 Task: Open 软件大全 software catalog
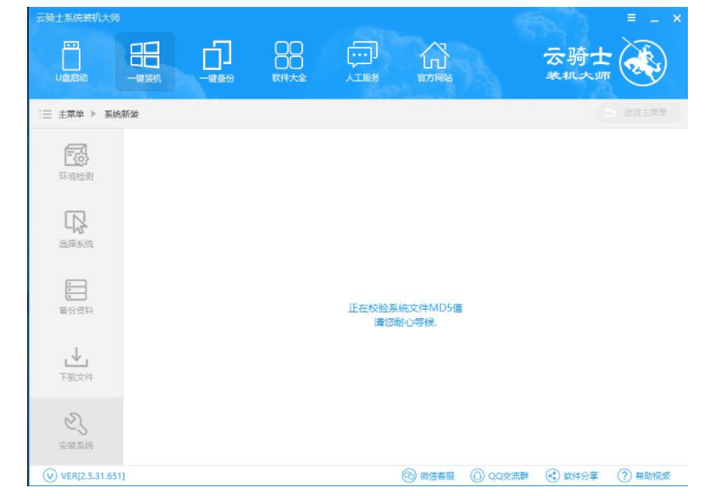(x=289, y=61)
